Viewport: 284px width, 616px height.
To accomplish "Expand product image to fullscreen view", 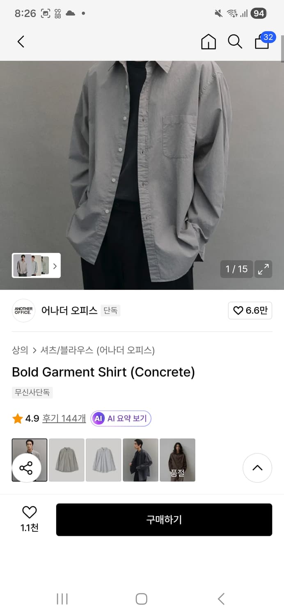I will pyautogui.click(x=263, y=269).
